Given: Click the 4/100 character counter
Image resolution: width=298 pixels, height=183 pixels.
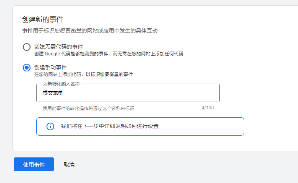Looking at the screenshot, I should (x=207, y=108).
